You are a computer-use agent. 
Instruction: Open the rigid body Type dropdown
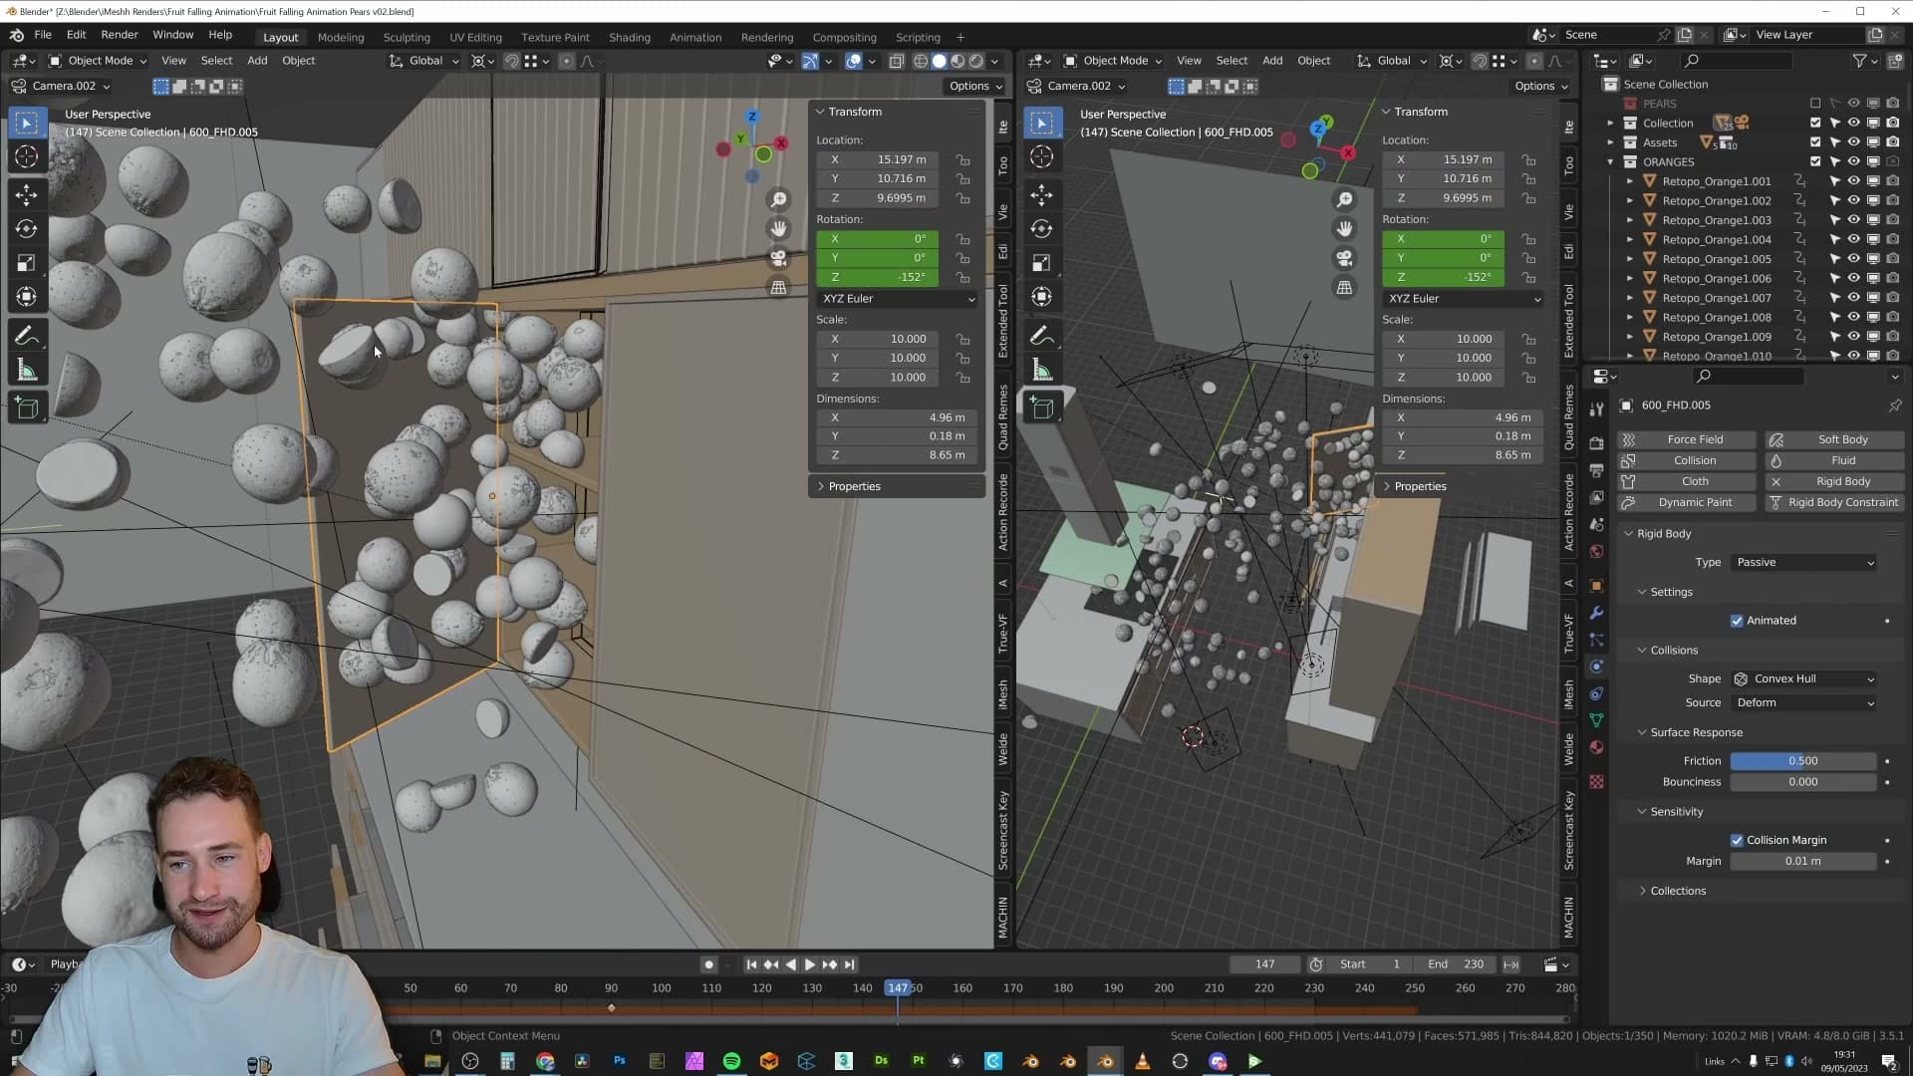[1804, 563]
